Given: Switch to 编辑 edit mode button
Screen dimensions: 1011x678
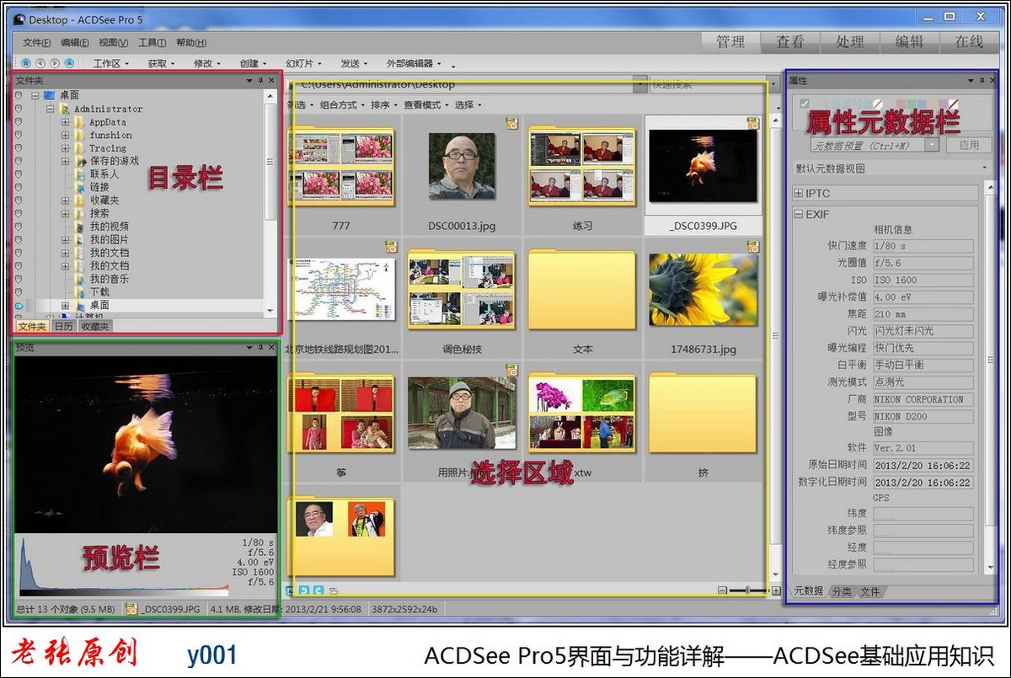Looking at the screenshot, I should pos(910,42).
